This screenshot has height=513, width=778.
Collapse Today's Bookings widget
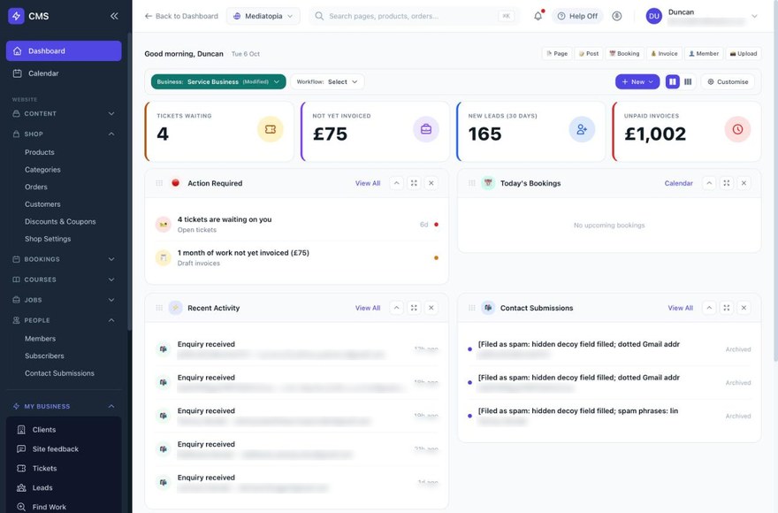(709, 183)
